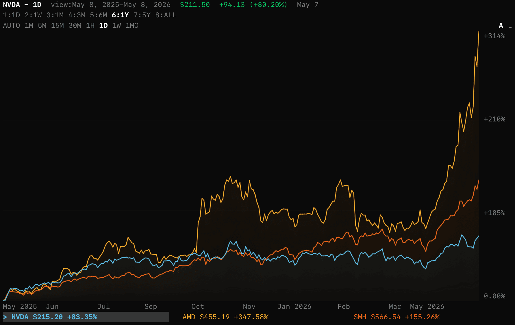Click the +94.13 (+80.20%) change value
515x325 pixels.
[x=253, y=5]
